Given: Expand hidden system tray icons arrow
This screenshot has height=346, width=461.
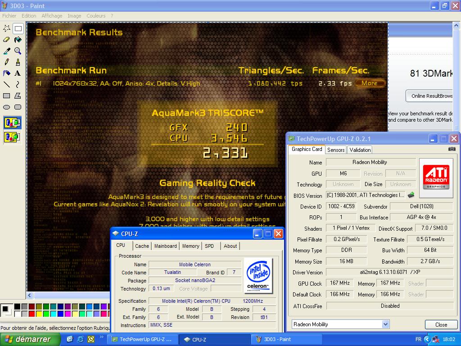Looking at the screenshot, I should (427, 339).
